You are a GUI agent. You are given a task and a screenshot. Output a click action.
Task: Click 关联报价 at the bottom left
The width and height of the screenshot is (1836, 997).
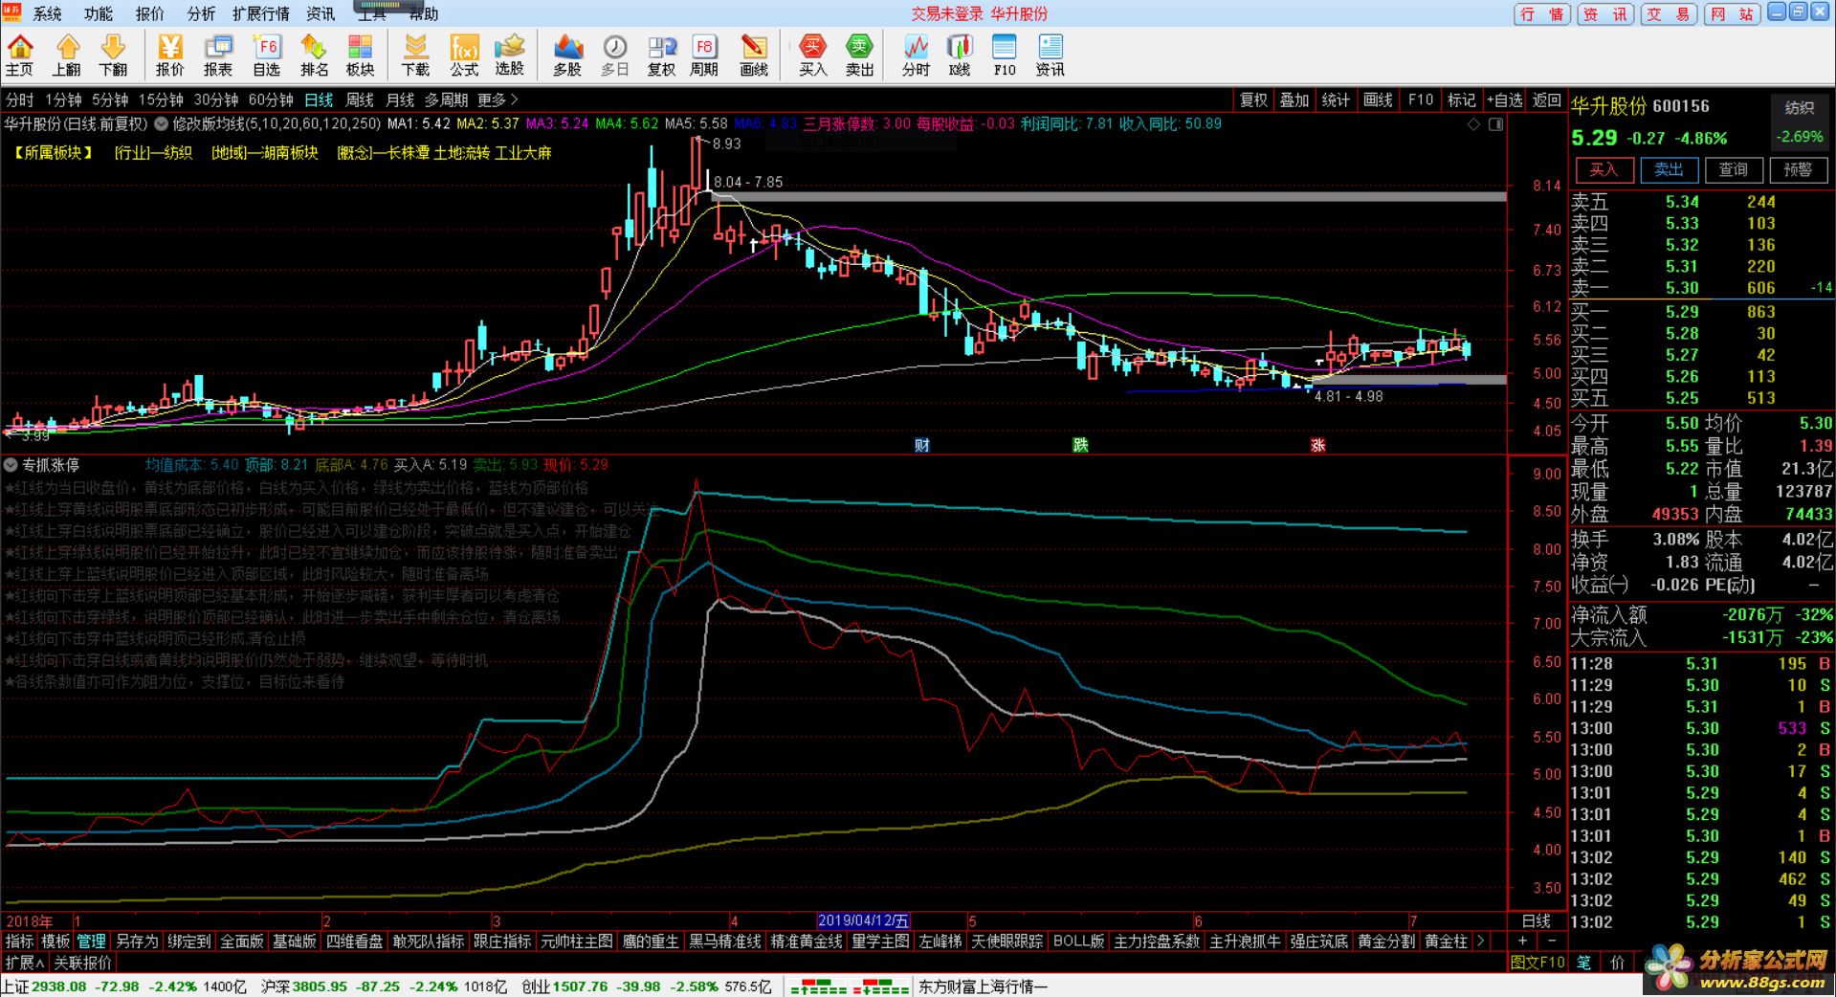point(83,963)
